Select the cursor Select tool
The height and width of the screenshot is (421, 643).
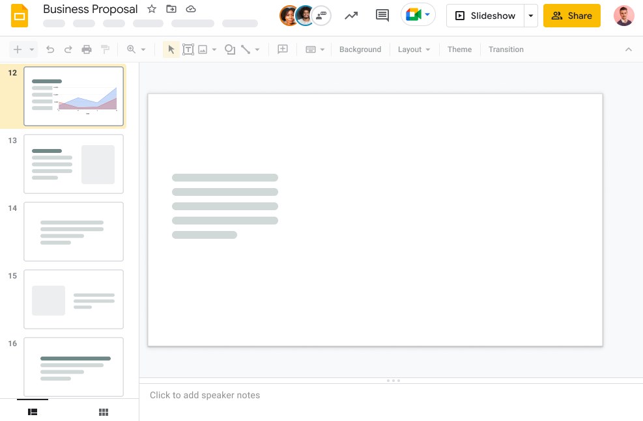click(x=171, y=49)
